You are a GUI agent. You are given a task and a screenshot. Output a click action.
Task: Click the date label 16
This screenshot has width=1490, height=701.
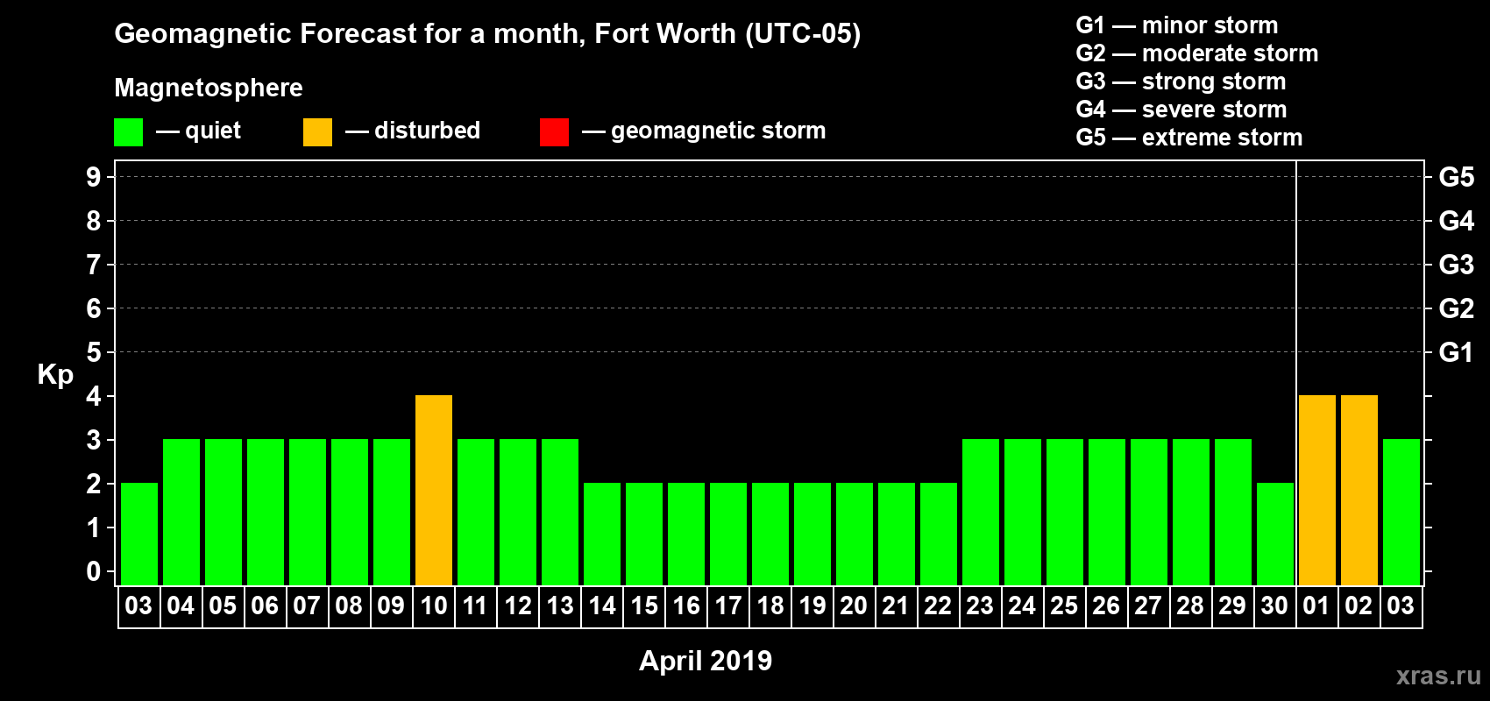[x=685, y=606]
